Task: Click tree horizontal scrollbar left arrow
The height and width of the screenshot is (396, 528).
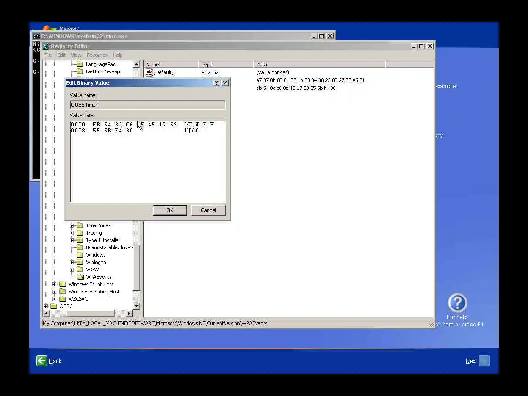Action: [x=47, y=313]
